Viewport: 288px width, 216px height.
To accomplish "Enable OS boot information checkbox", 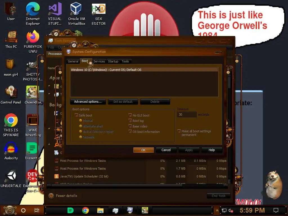I will [x=130, y=131].
